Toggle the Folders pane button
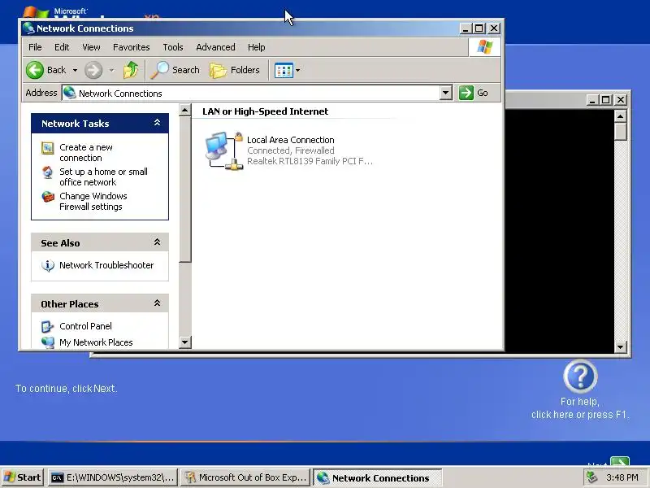Viewport: 650px width, 488px height. click(235, 70)
